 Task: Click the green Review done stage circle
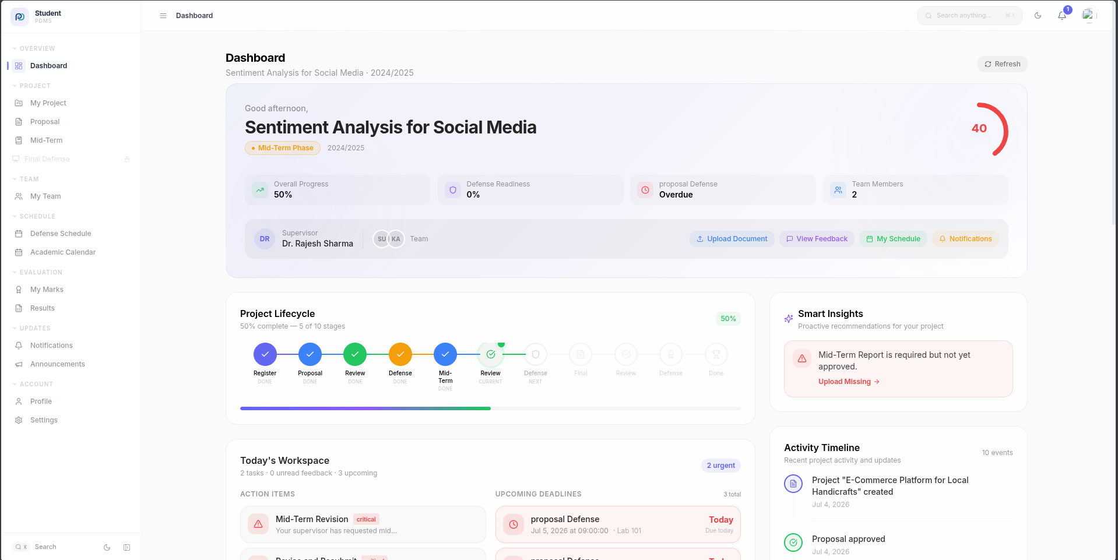click(355, 354)
